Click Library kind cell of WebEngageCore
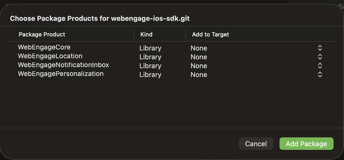The image size is (344, 160). 150,48
